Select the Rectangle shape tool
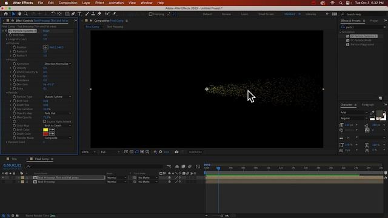388x218 pixels. (67, 14)
